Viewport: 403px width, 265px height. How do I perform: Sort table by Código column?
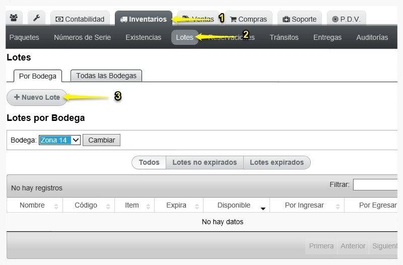click(x=89, y=205)
